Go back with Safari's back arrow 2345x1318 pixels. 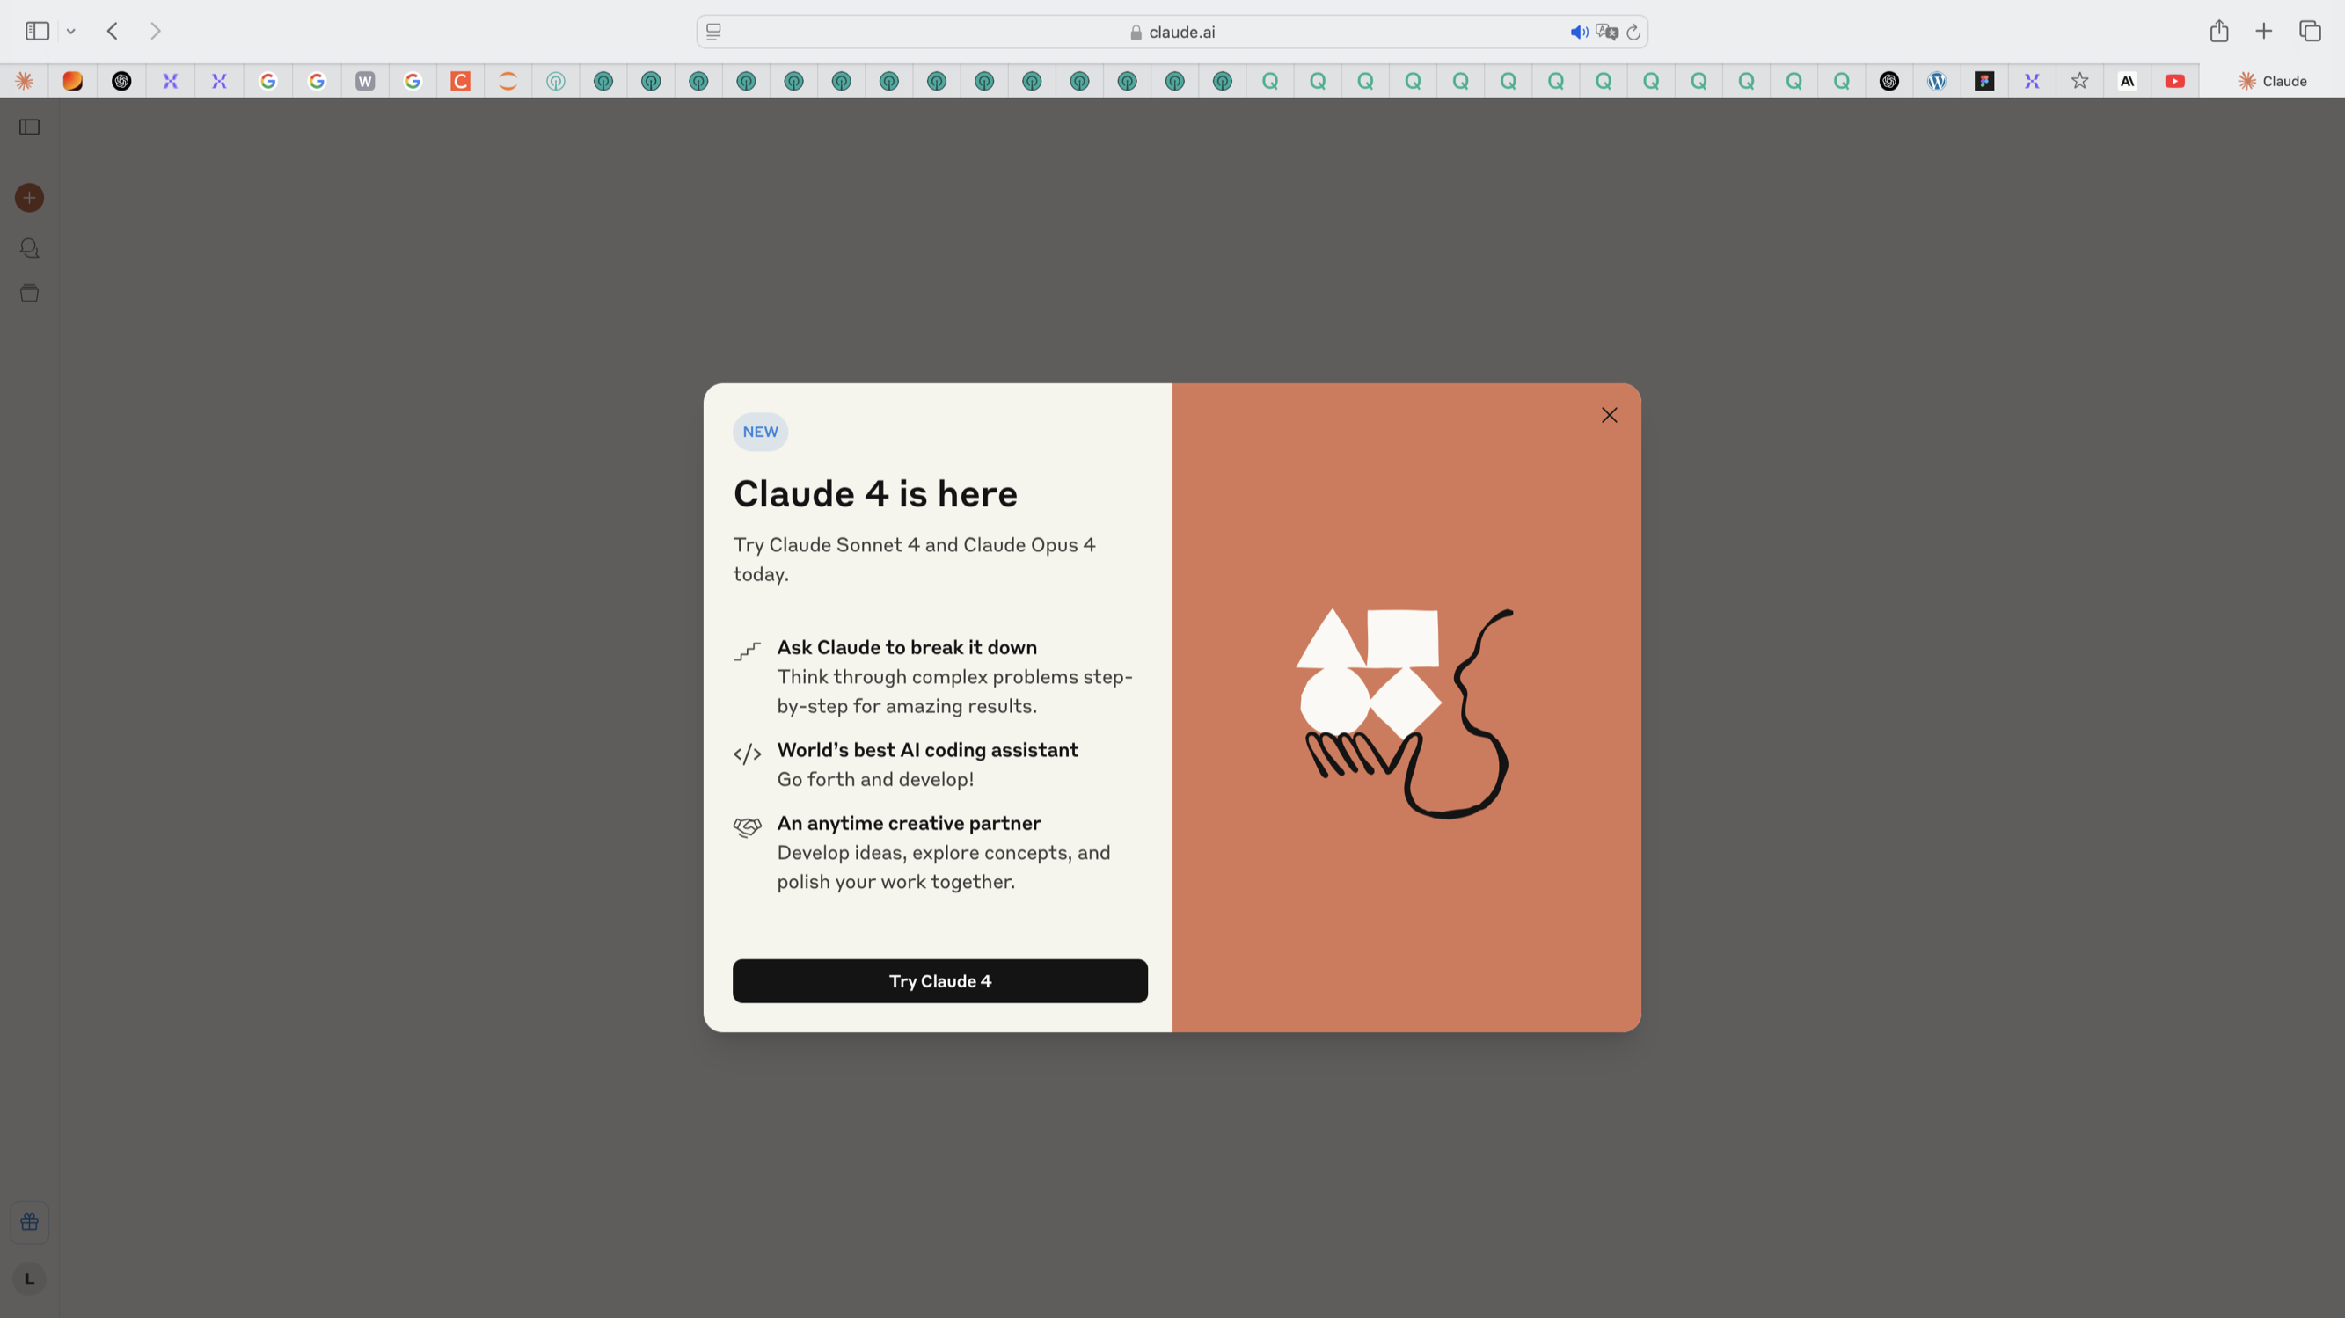pyautogui.click(x=113, y=31)
